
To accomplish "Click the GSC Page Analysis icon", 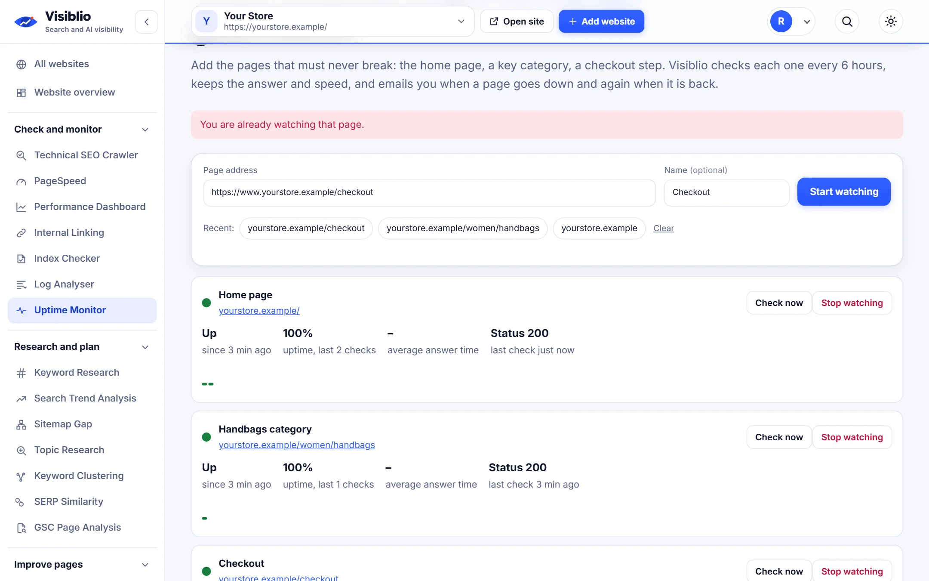I will pyautogui.click(x=21, y=528).
